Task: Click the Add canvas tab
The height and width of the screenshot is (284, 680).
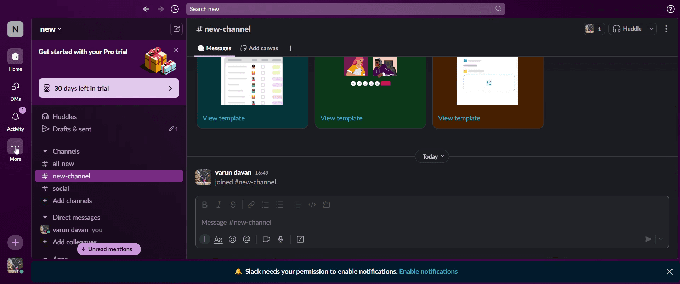Action: pos(259,48)
